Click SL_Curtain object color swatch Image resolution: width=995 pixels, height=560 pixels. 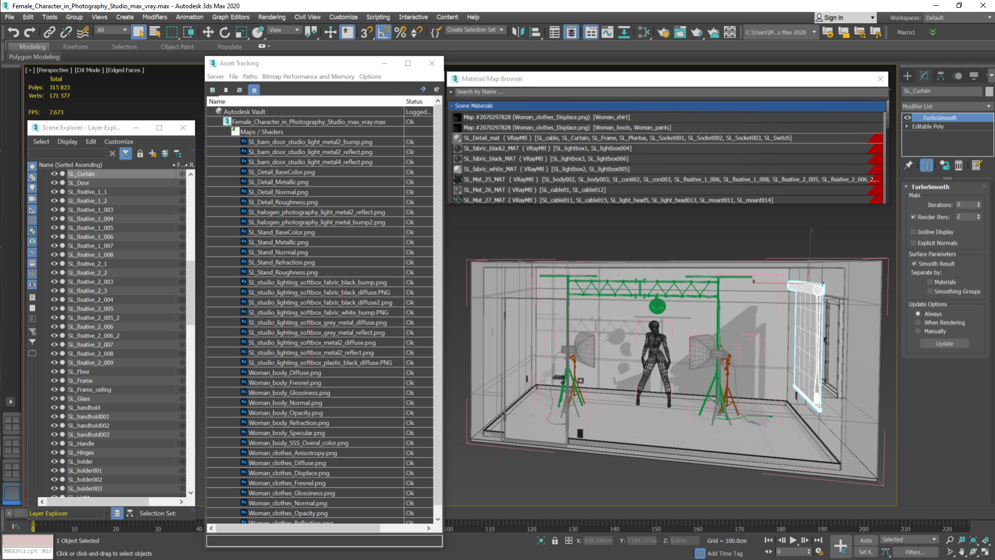pyautogui.click(x=989, y=91)
